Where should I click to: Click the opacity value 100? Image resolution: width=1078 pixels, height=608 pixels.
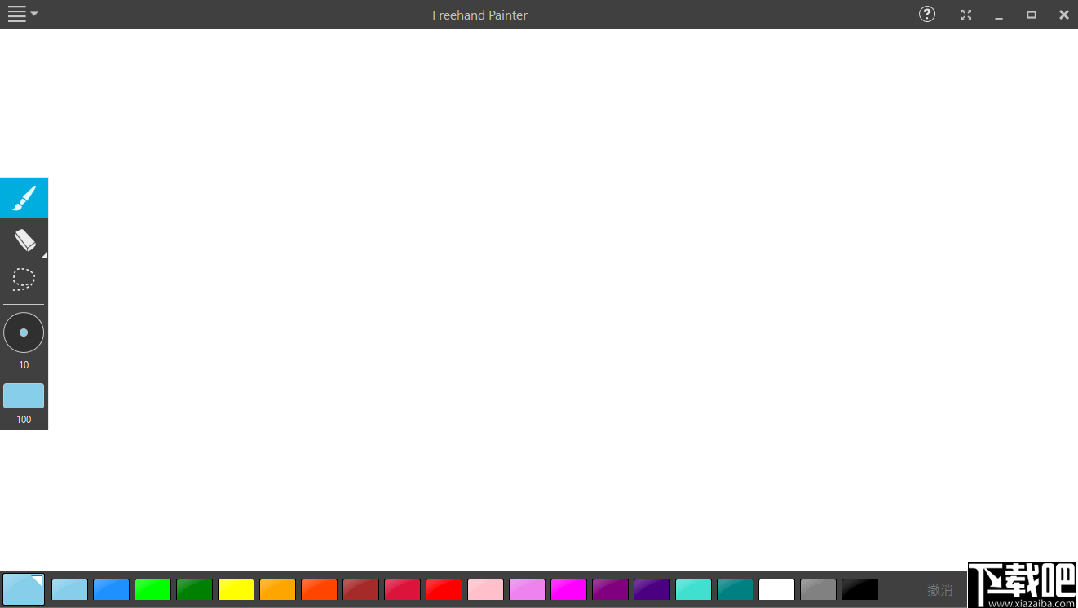tap(24, 420)
